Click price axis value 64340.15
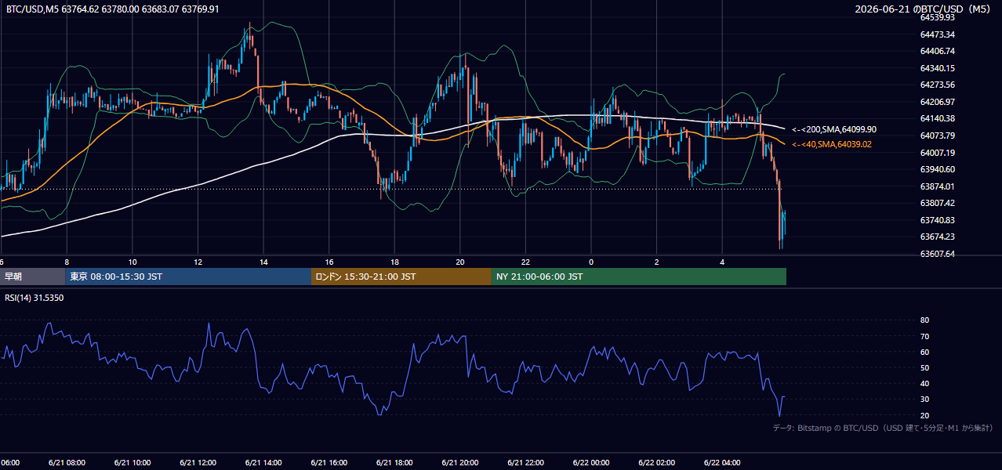 click(x=938, y=68)
